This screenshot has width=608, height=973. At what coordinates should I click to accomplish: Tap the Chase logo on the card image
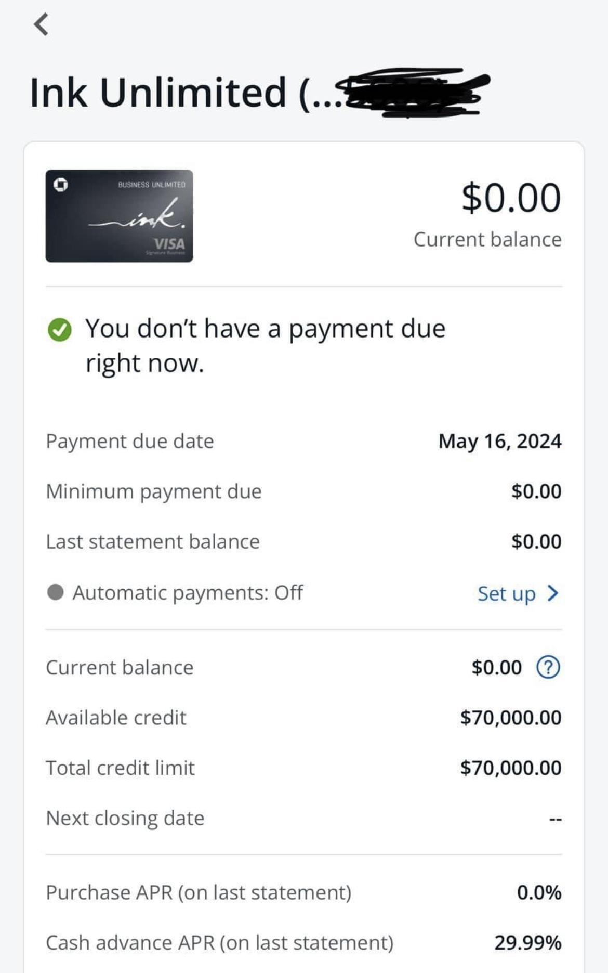coord(61,185)
